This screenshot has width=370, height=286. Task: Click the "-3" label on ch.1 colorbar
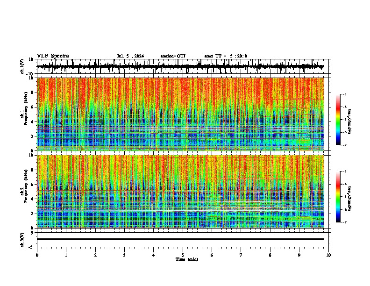(x=344, y=94)
